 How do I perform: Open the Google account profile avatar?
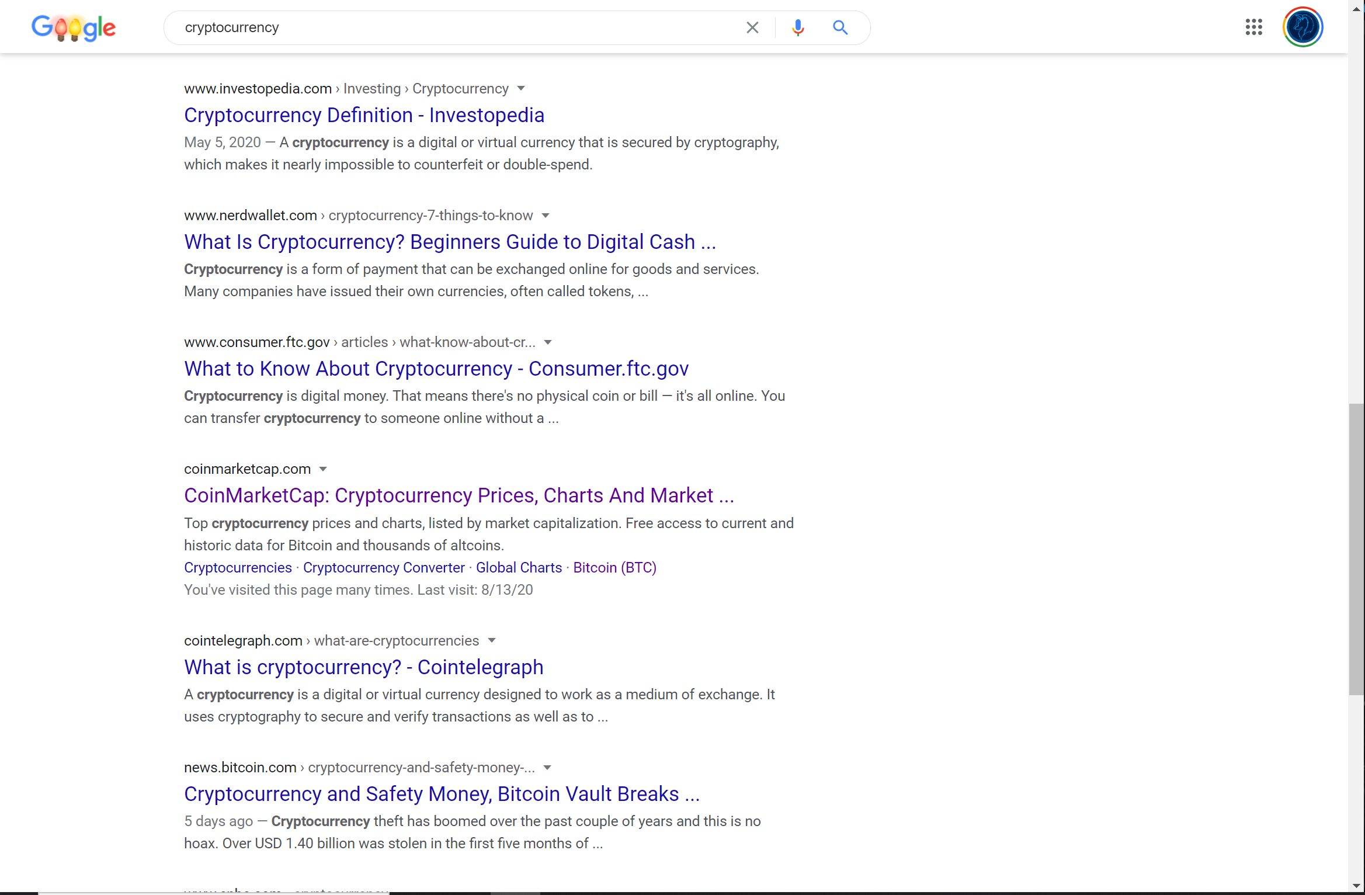click(1303, 27)
